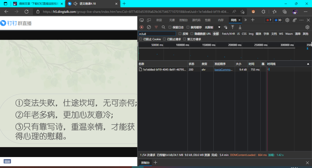This screenshot has height=168, width=312.
Task: Toggle device emulation icon
Action: 149,20
